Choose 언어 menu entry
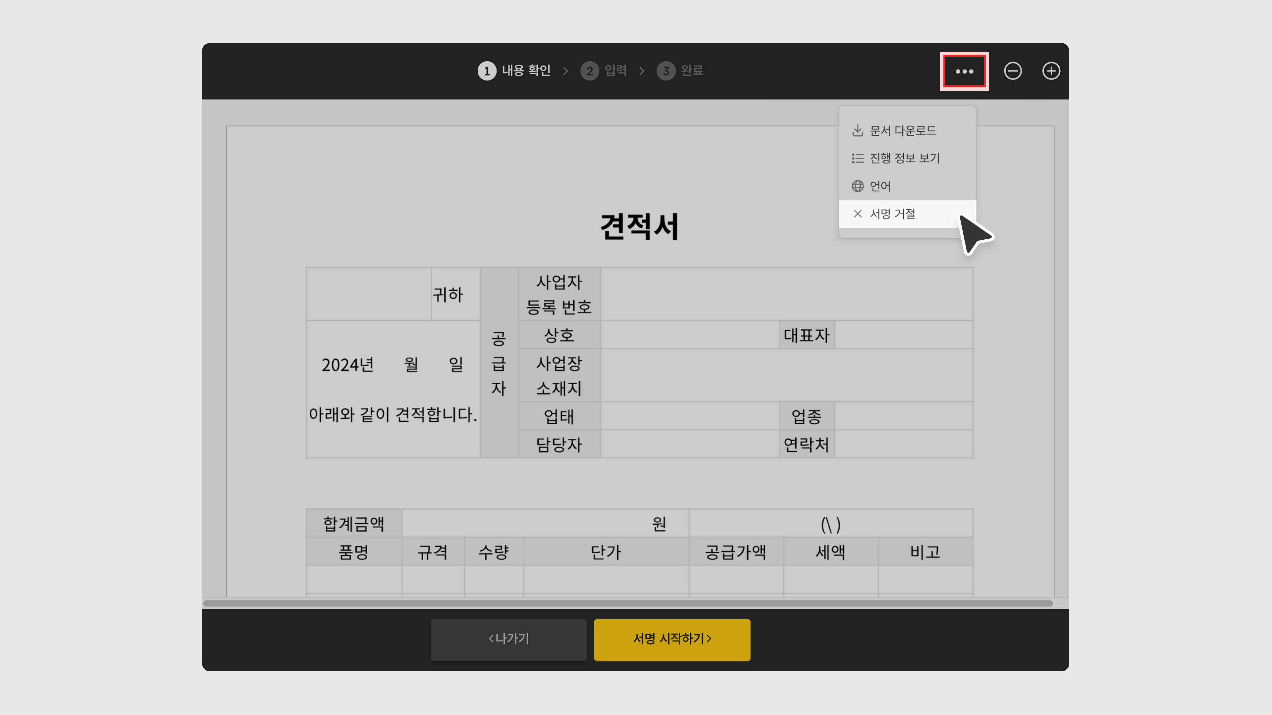Screen dimensions: 1272x715 pos(880,186)
